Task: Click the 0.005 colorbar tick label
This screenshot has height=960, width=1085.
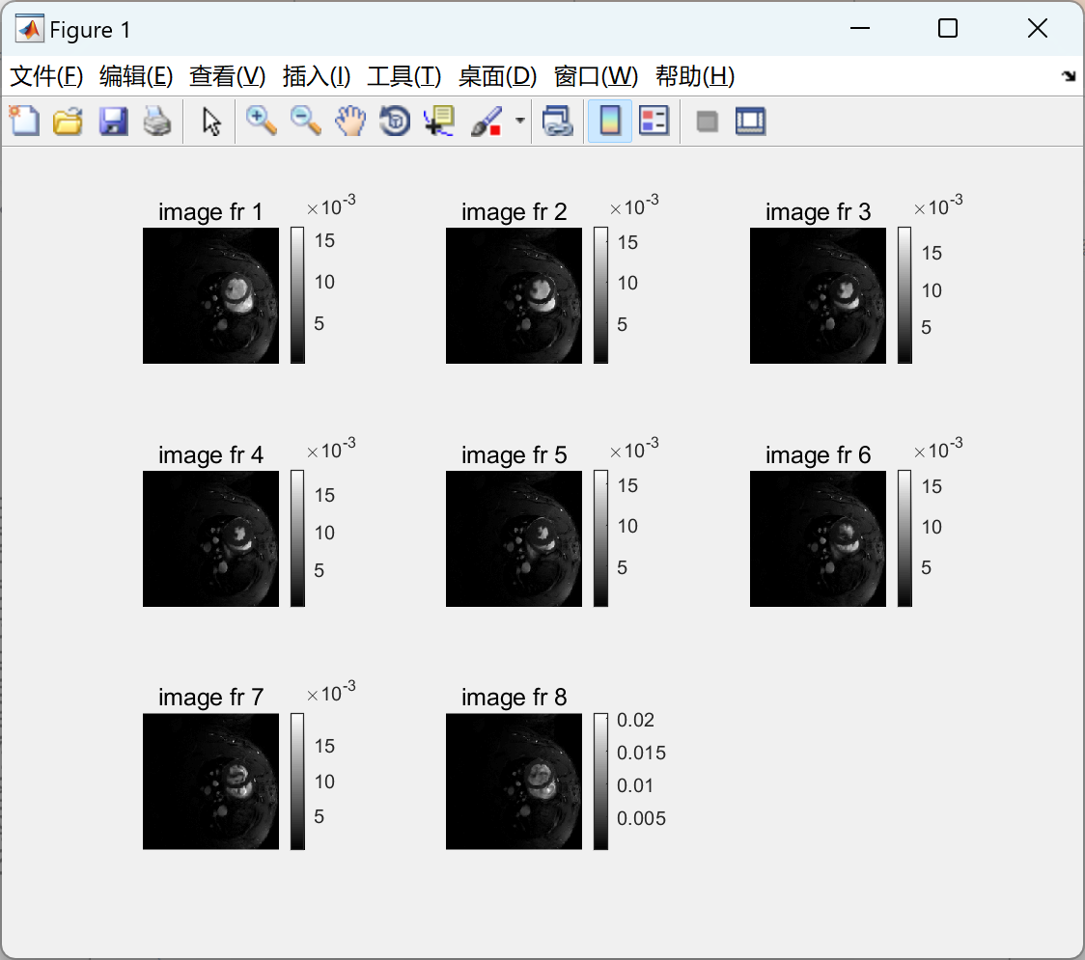Action: pos(642,818)
